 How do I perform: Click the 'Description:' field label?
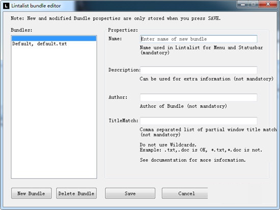[x=124, y=70]
